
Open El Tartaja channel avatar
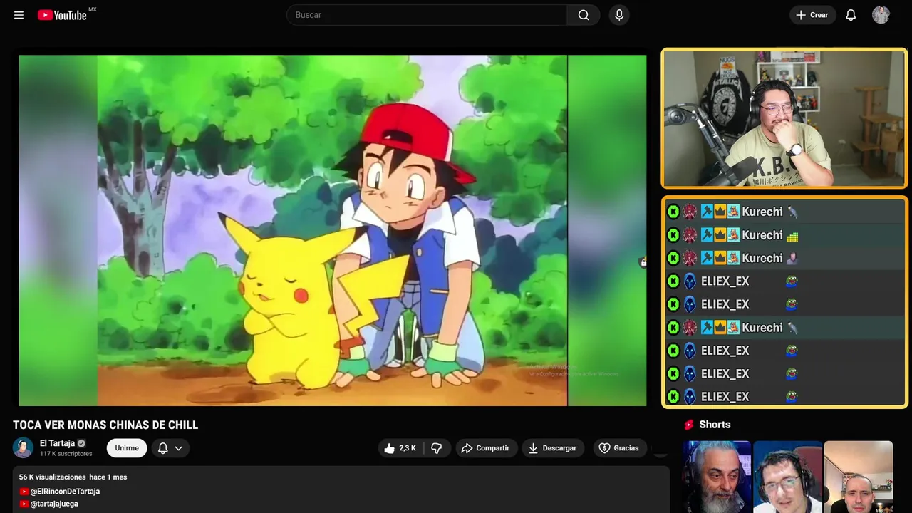tap(23, 447)
